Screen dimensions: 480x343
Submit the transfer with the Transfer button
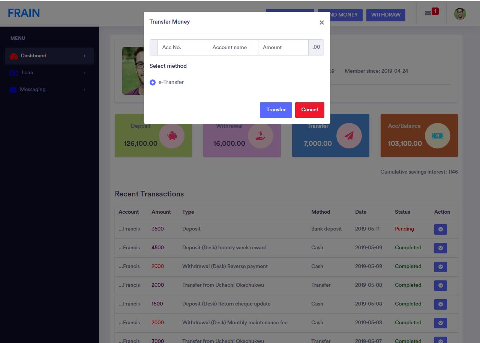[276, 110]
